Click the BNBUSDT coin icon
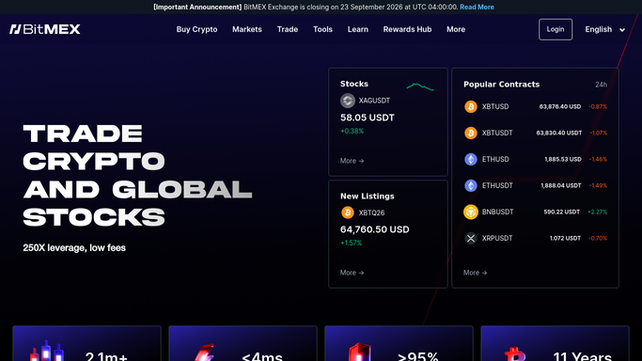The image size is (642, 361). (471, 212)
